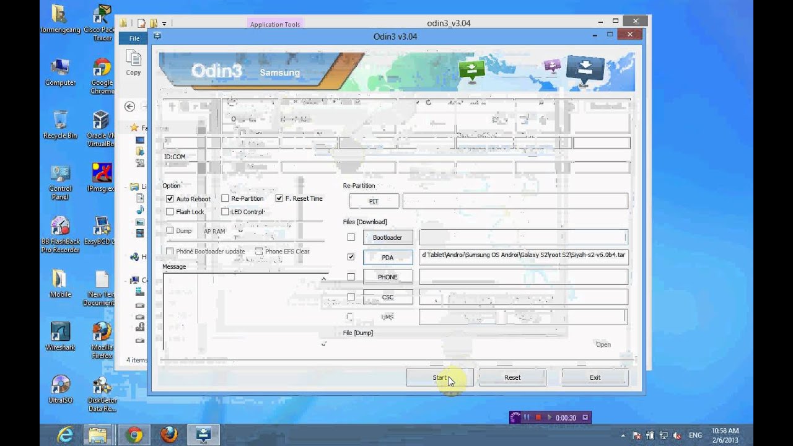Launch UltraISO from desktop
793x446 pixels.
click(60, 390)
